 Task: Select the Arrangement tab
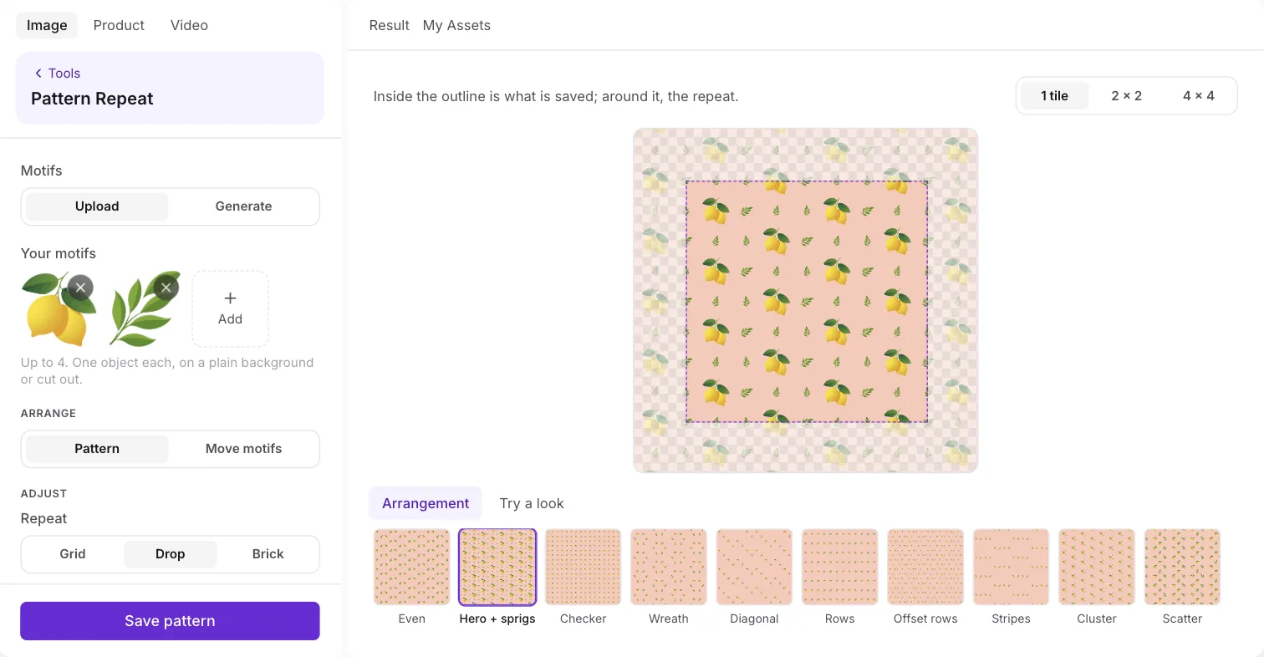pos(426,503)
